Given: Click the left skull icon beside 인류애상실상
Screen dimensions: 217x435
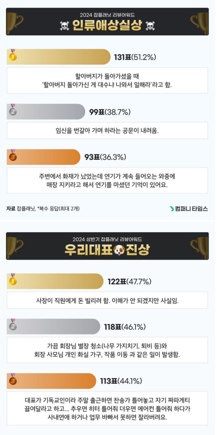Looking at the screenshot, I should pyautogui.click(x=64, y=26).
